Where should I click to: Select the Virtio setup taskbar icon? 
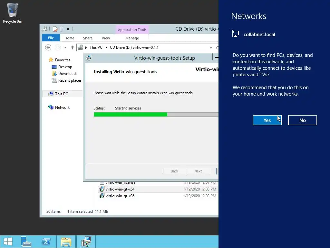tap(86, 242)
